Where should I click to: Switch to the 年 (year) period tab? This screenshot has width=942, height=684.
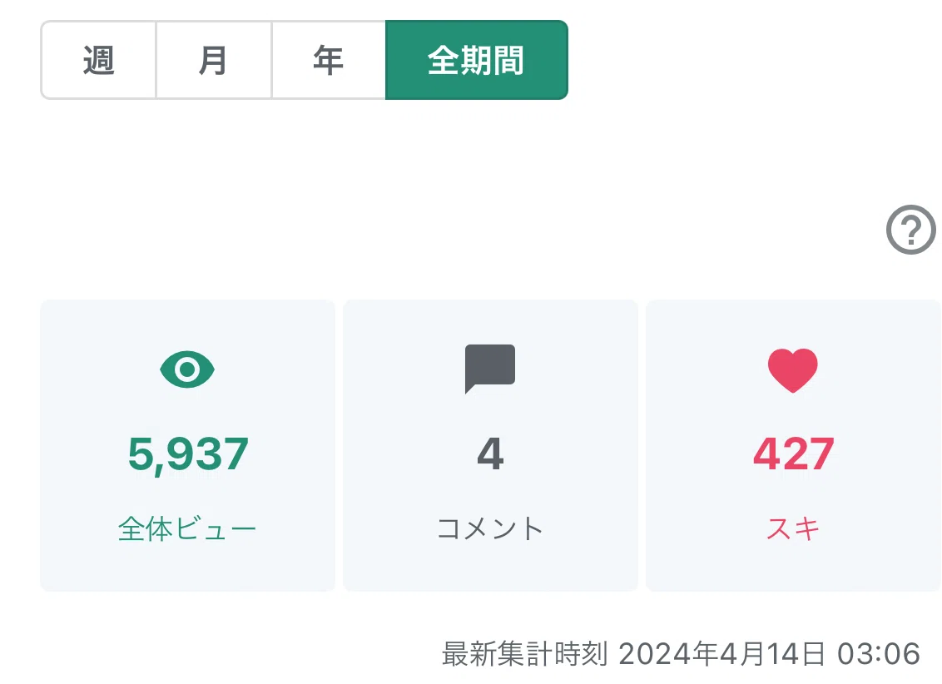tap(329, 60)
